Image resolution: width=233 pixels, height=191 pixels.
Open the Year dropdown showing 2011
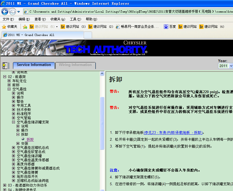point(226,66)
